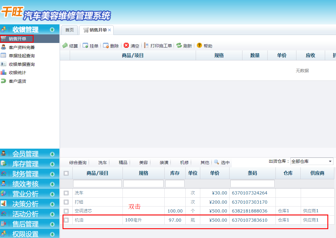The image size is (336, 238).
Task: Click the red 清空 clear icon
Action: [126, 45]
